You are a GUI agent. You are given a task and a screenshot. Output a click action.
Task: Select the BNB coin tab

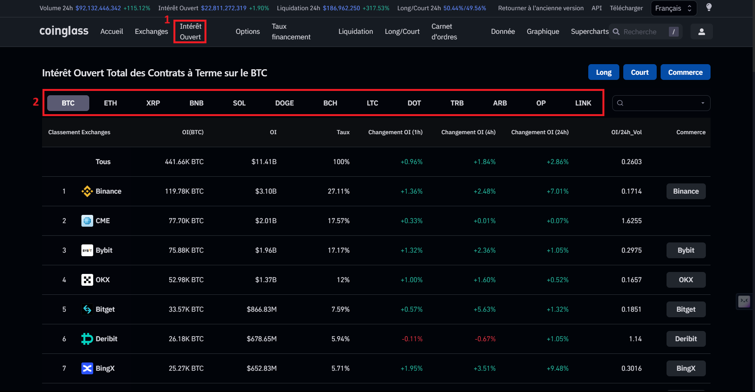coord(197,103)
